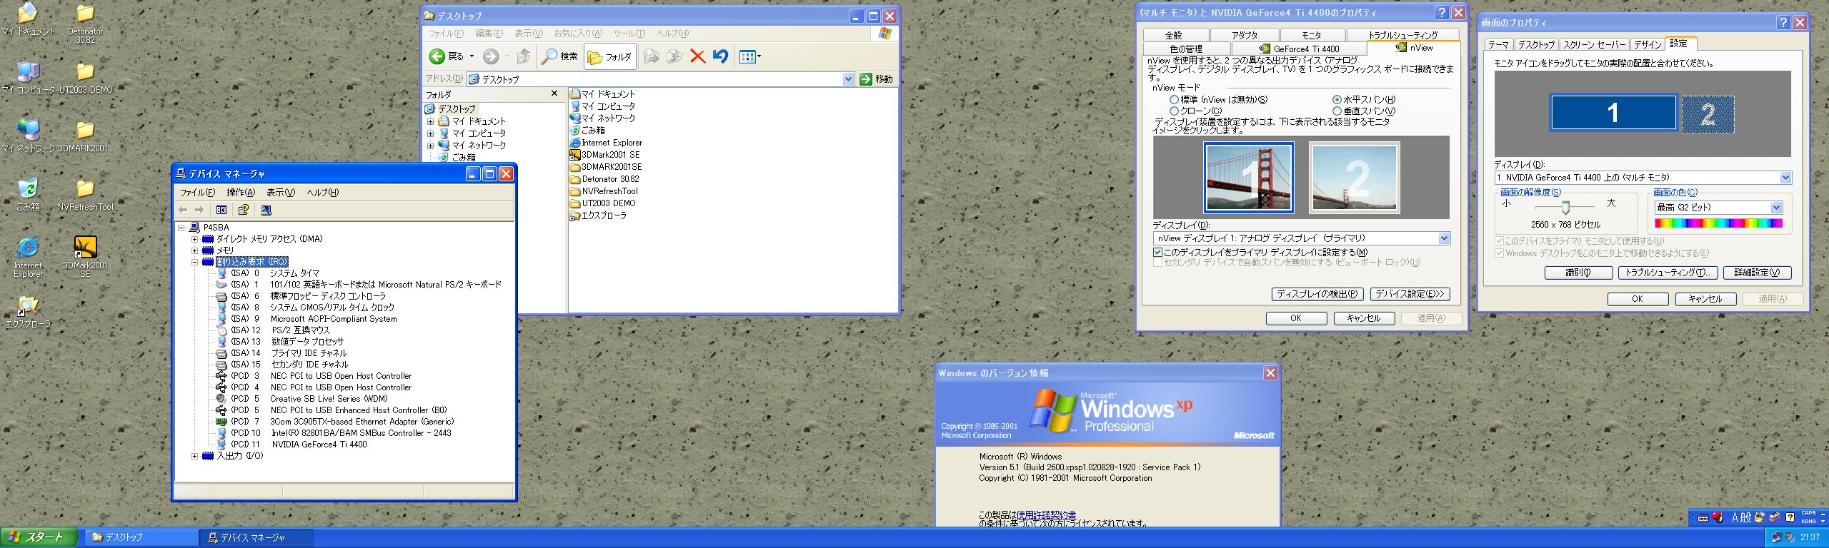Viewport: 1829px width, 548px height.
Task: Click デバイス設定 button
Action: (1410, 294)
